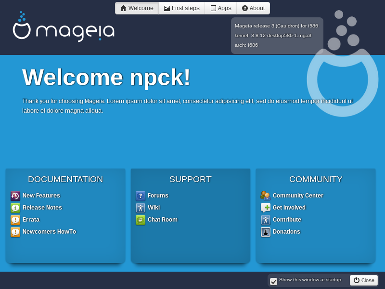Click the Newcomers HowTo warning icon
The width and height of the screenshot is (385, 289).
click(15, 232)
